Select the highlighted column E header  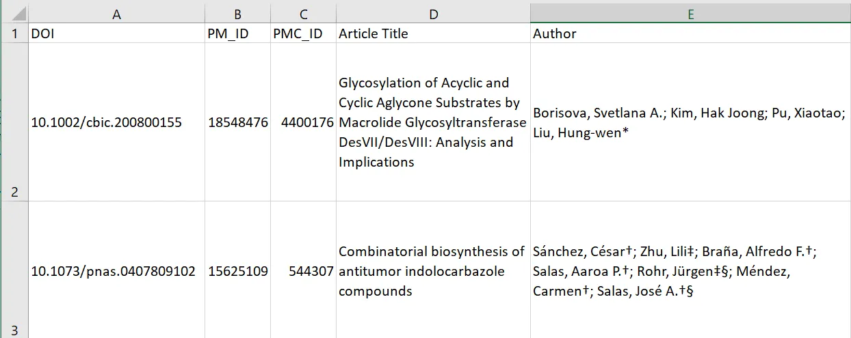click(690, 14)
